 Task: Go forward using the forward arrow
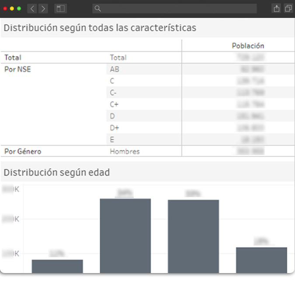[43, 8]
